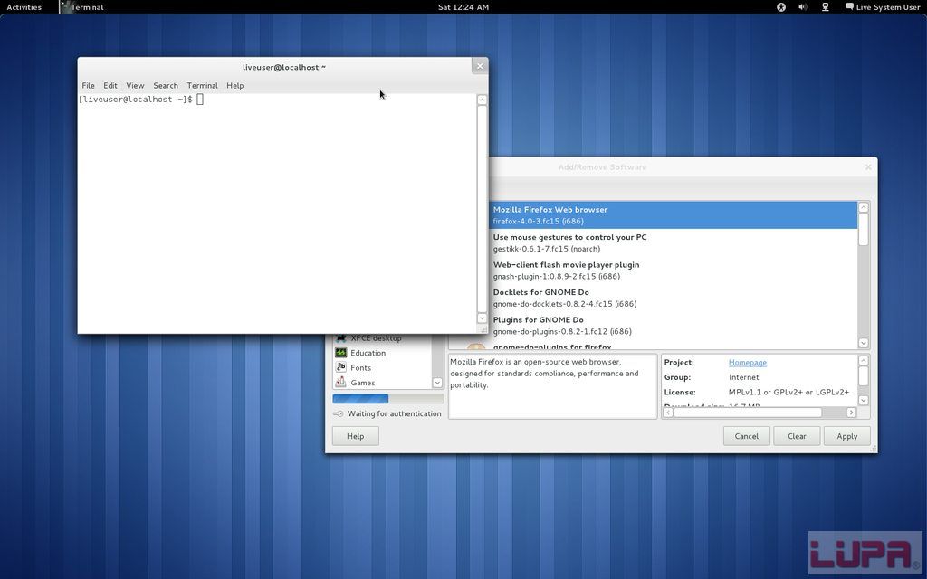Select the 'Web-client flash movie player plugin' package

[x=674, y=270]
